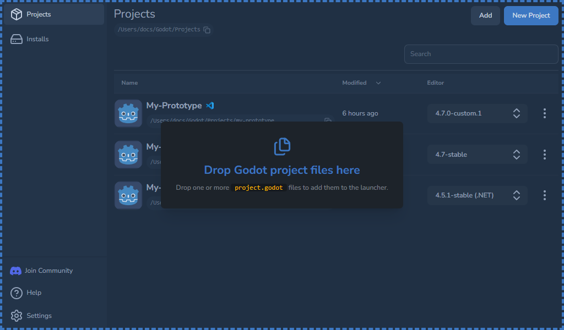Click the drop files icon in overlay
Viewport: 564px width, 330px height.
(x=282, y=146)
